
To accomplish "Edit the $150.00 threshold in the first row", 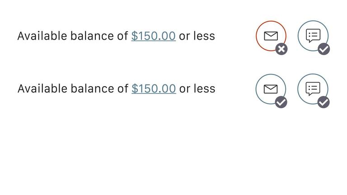I will (153, 36).
